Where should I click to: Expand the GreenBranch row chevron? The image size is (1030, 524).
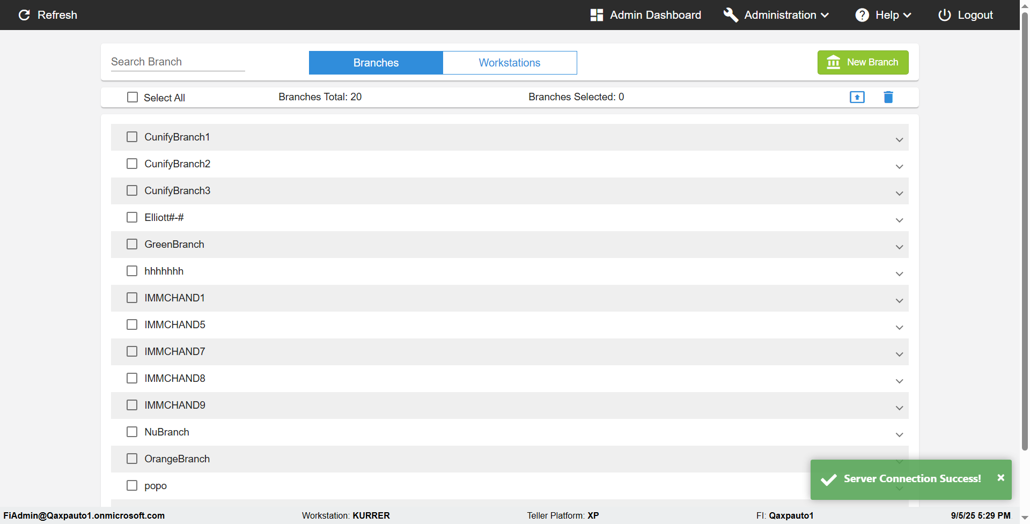pyautogui.click(x=900, y=247)
